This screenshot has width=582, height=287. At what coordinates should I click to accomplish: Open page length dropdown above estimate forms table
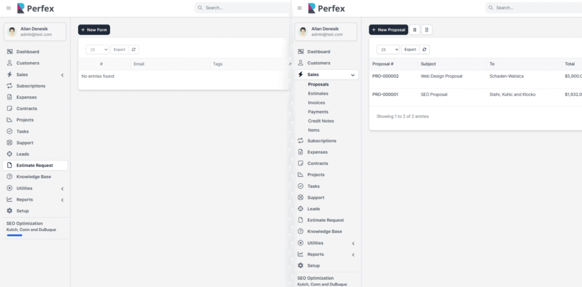tap(97, 49)
